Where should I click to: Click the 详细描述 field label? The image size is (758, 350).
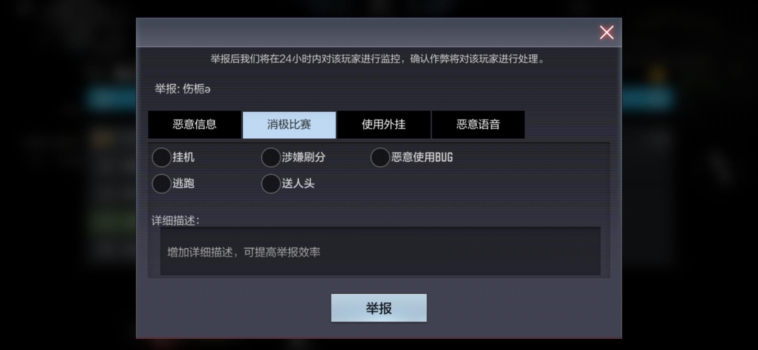(x=175, y=221)
